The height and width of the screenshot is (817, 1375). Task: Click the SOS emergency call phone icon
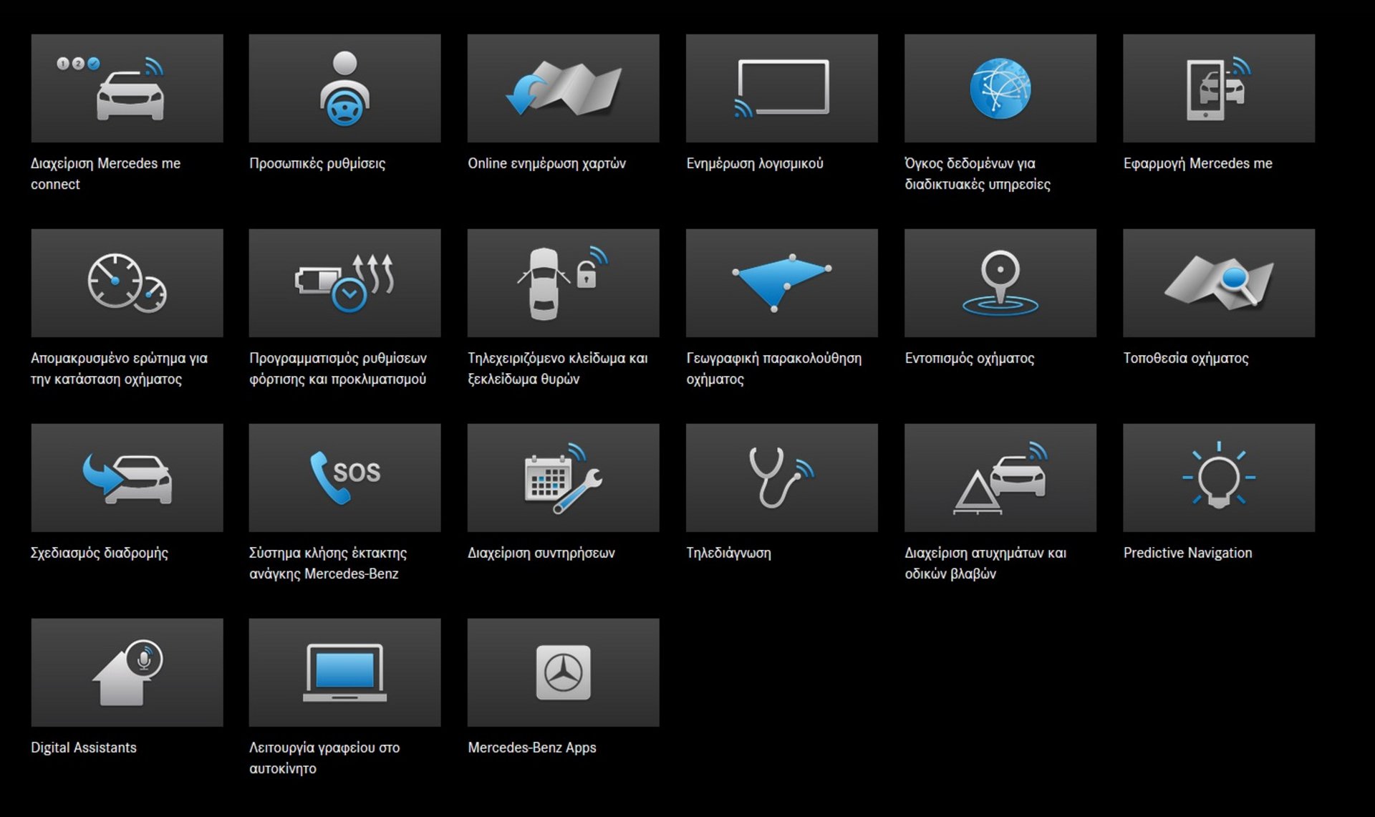pyautogui.click(x=344, y=478)
